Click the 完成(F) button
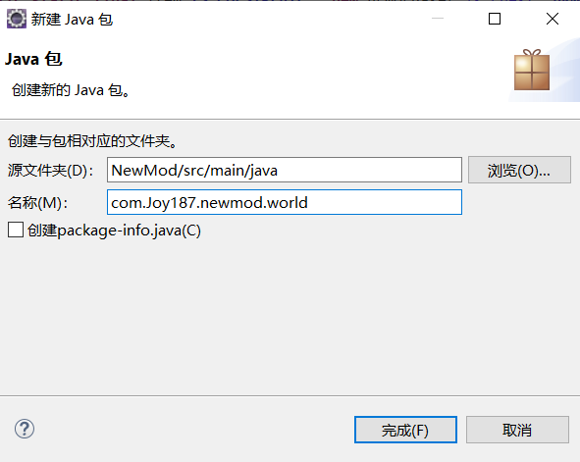Viewport: 580px width, 462px height. [405, 430]
